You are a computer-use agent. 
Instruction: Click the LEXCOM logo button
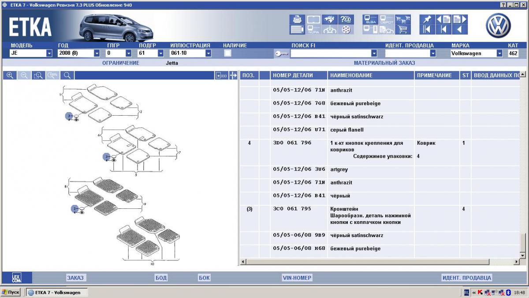coord(17,278)
